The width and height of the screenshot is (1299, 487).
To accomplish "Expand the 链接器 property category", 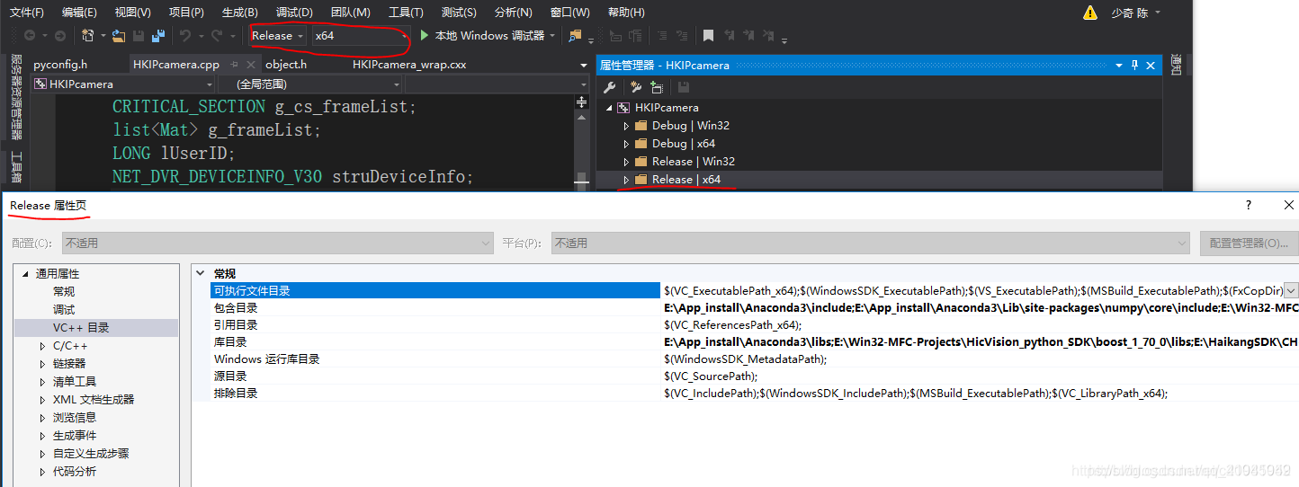I will (x=42, y=364).
